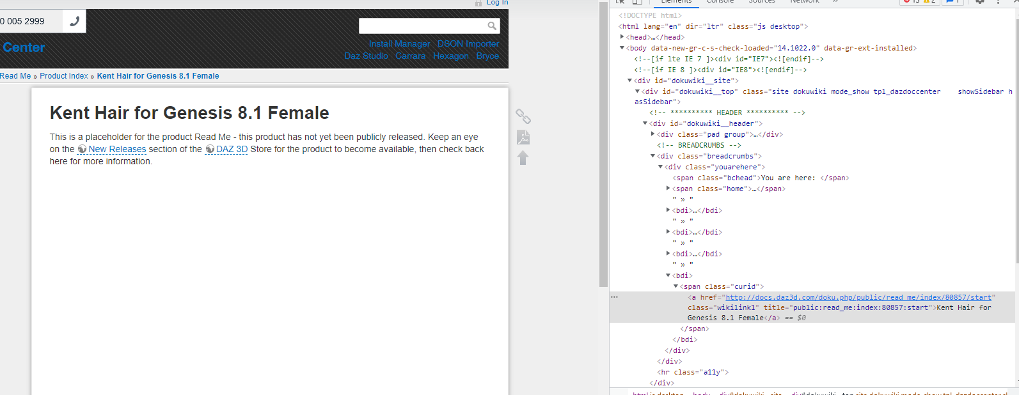Show more DevTools tabs chevron

click(835, 2)
